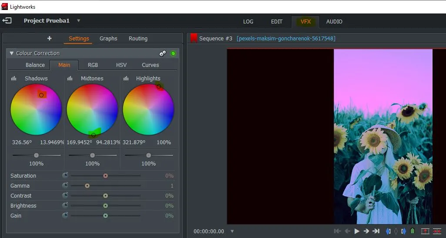Screen dimensions: 446x238
Task: Play the sequence
Action: 357,231
